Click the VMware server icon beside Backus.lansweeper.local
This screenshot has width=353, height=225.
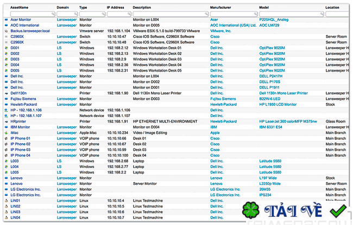coord(7,31)
